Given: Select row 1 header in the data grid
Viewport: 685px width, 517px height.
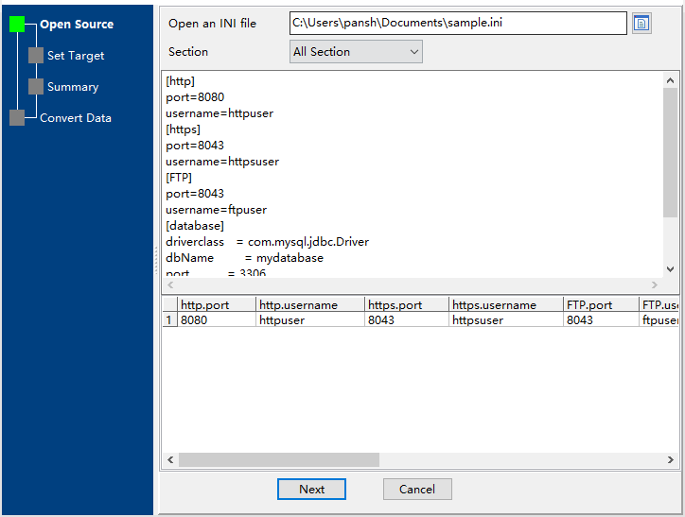Looking at the screenshot, I should coord(169,320).
